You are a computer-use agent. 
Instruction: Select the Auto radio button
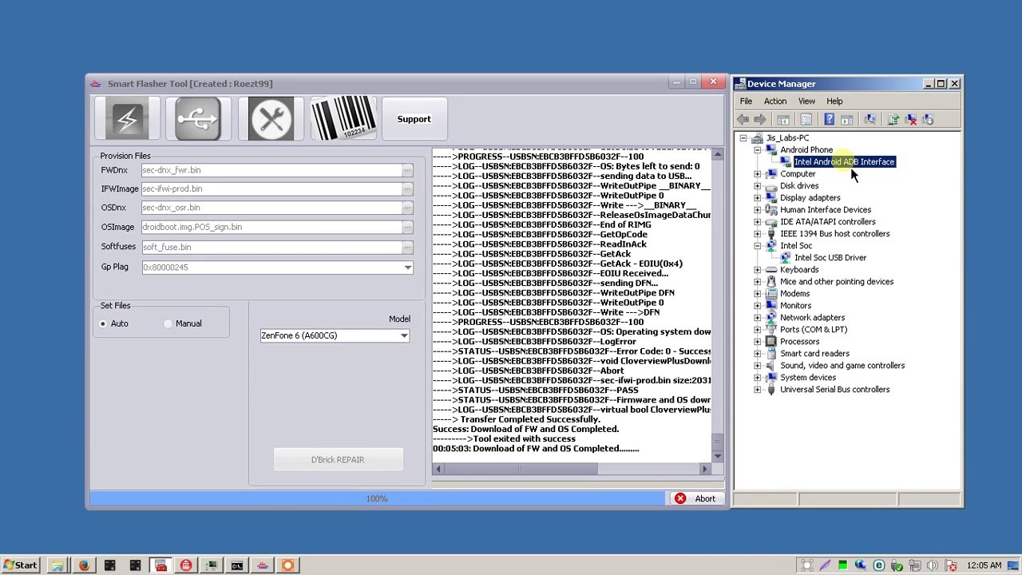(x=103, y=323)
